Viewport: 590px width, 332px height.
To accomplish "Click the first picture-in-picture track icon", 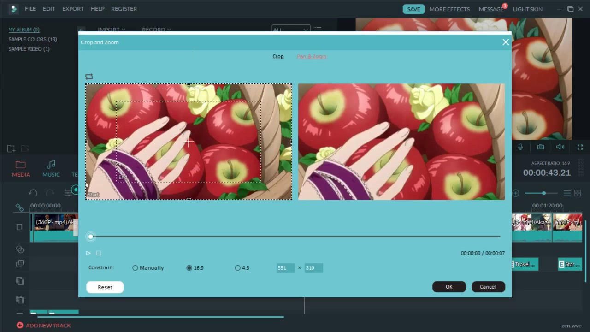I will (19, 281).
